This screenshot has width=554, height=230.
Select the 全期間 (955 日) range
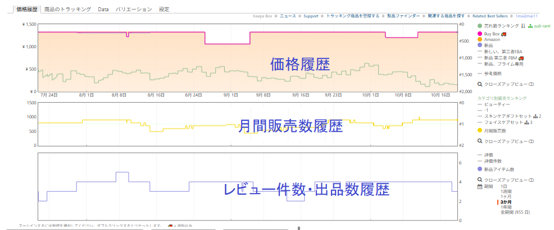(x=515, y=212)
